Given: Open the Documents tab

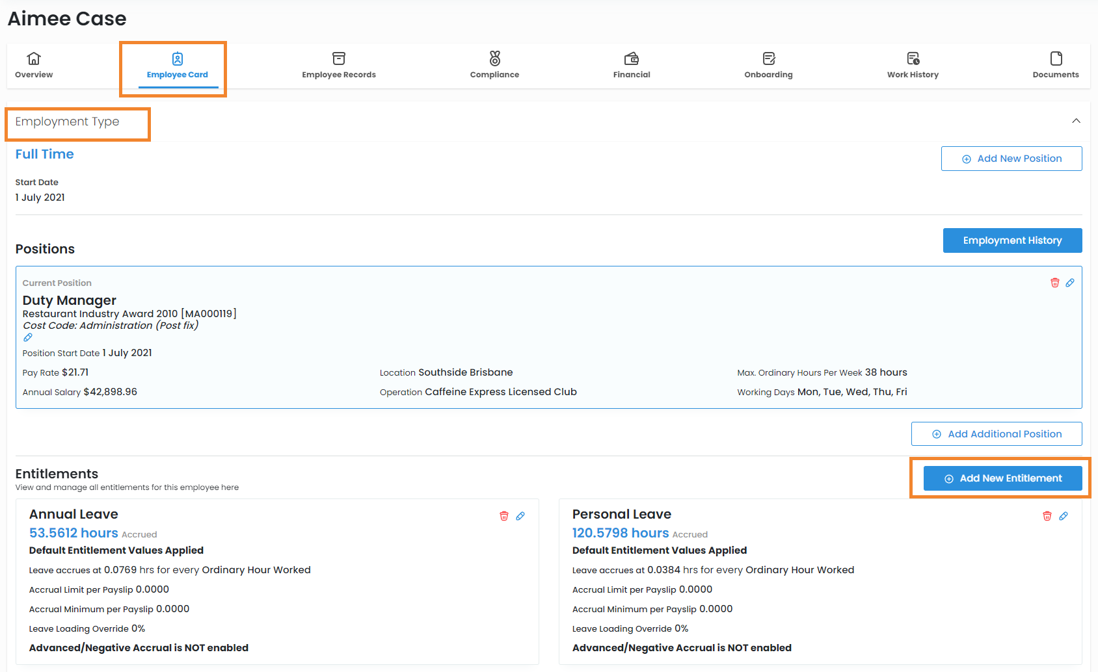Looking at the screenshot, I should click(x=1055, y=66).
